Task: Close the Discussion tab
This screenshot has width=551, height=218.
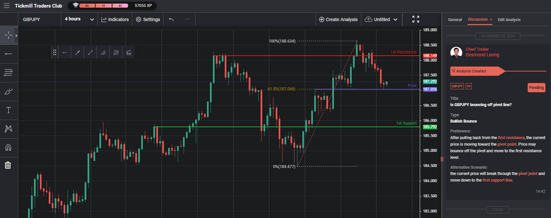Action: (x=491, y=20)
